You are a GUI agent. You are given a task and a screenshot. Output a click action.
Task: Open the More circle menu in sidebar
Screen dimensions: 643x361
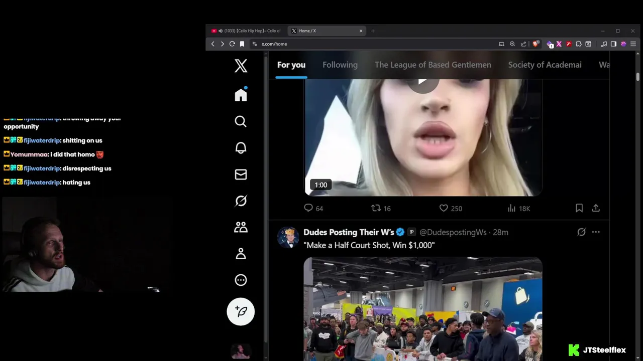pos(241,280)
